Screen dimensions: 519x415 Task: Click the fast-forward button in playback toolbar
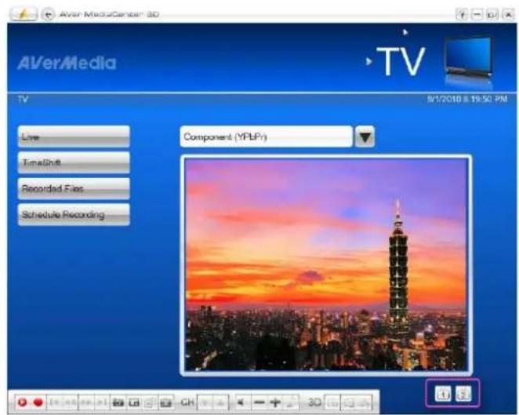tap(86, 402)
